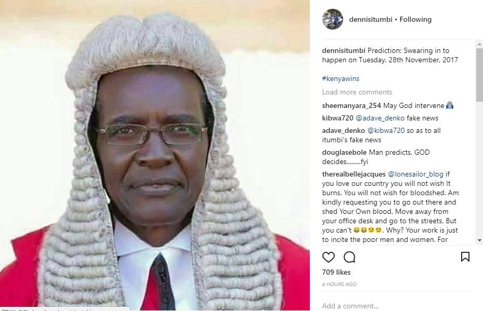The image size is (483, 311).
Task: Open dennisitumbi username in header
Action: [371, 19]
